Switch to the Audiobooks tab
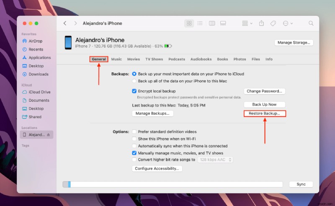 [201, 59]
